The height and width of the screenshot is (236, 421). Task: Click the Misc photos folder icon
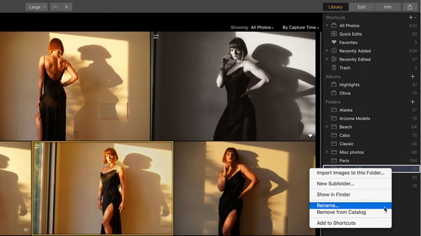click(334, 152)
